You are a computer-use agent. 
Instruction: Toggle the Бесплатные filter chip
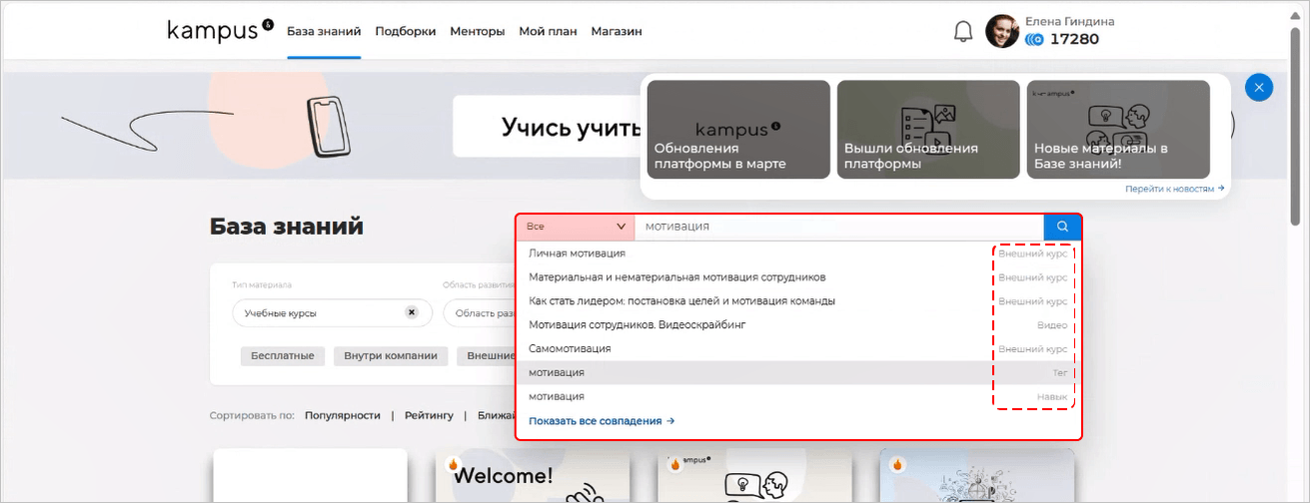[283, 356]
